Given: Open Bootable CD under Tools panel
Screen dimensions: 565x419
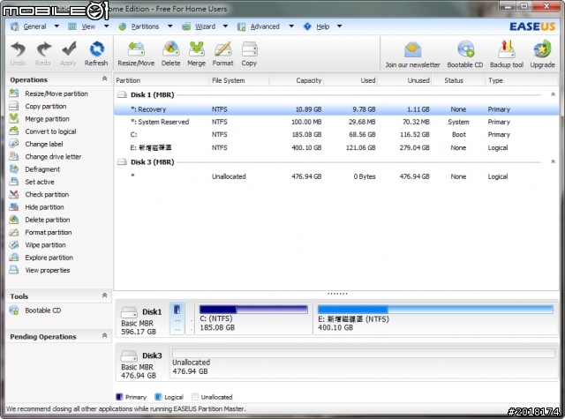Looking at the screenshot, I should [x=35, y=311].
